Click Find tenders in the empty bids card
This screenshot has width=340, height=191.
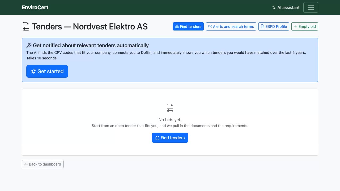[170, 138]
